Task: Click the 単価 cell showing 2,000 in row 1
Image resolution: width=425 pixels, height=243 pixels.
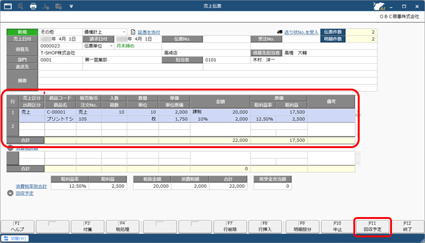Action: 174,112
